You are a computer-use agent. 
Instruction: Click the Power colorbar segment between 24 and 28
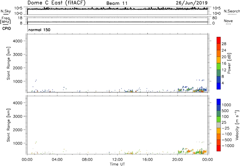coord(219,47)
